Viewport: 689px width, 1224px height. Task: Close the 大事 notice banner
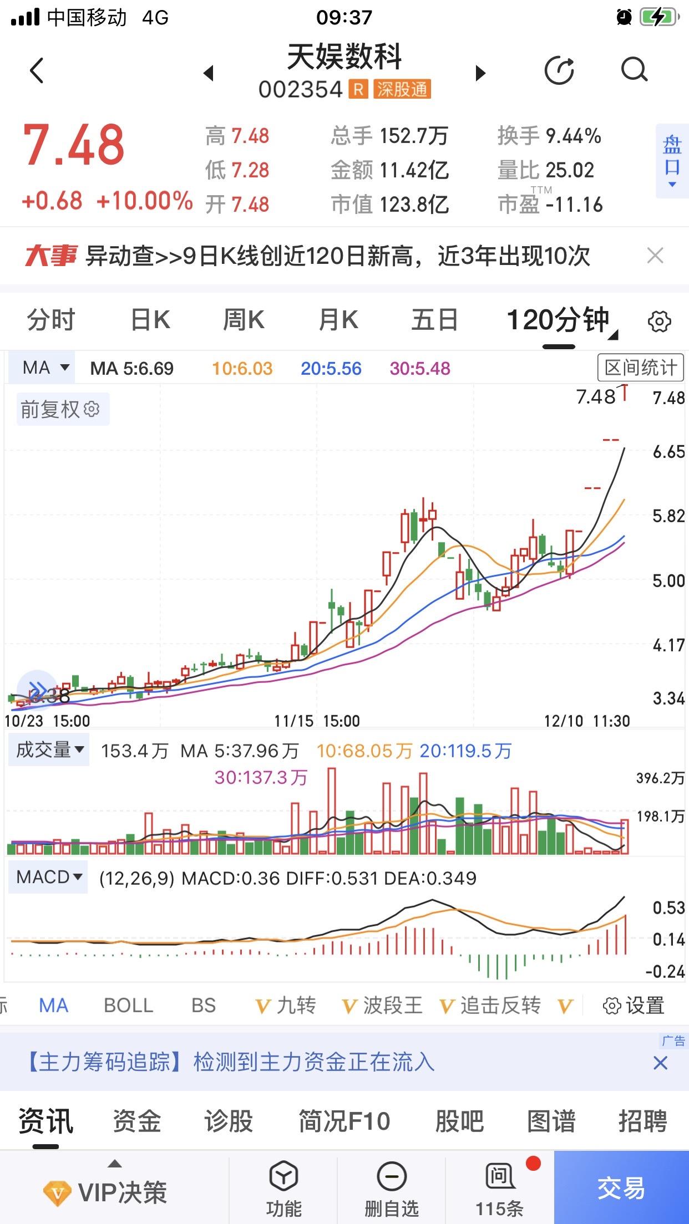point(655,256)
